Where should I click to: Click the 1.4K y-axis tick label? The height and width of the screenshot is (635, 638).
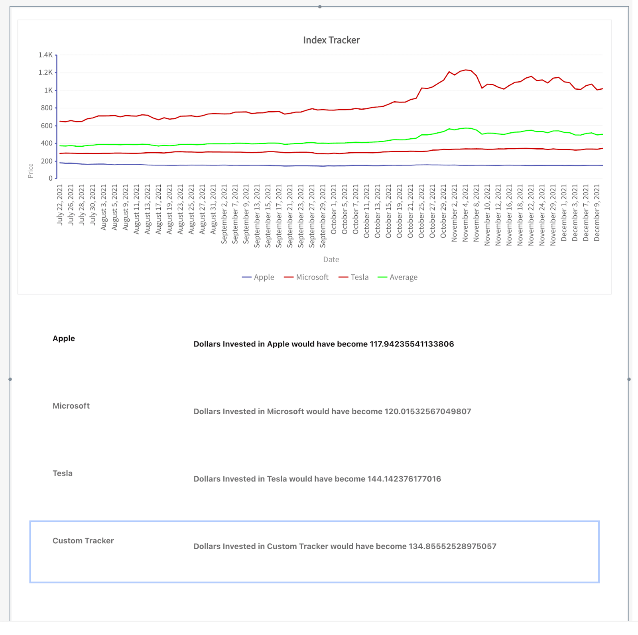pyautogui.click(x=45, y=55)
